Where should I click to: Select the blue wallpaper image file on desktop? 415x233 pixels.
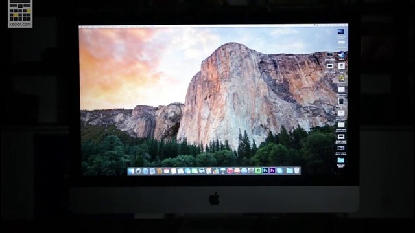pyautogui.click(x=340, y=32)
